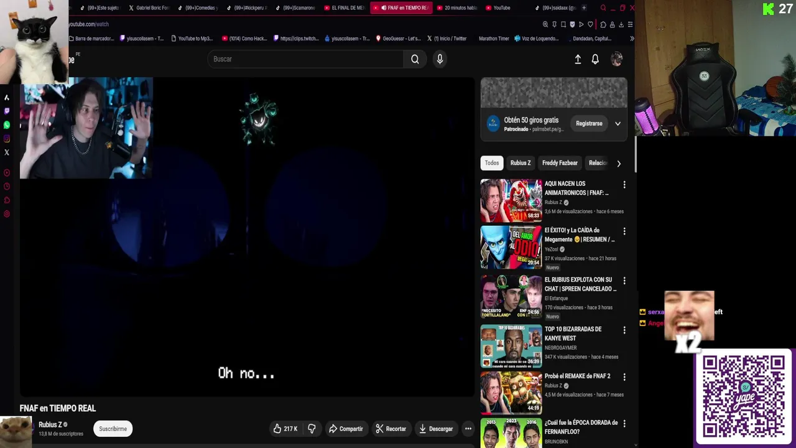The image size is (796, 448).
Task: Take a snapshot with the capture icon
Action: pos(563,24)
